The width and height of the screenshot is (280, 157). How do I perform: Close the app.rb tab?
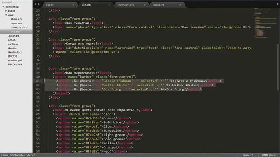[x=73, y=5]
